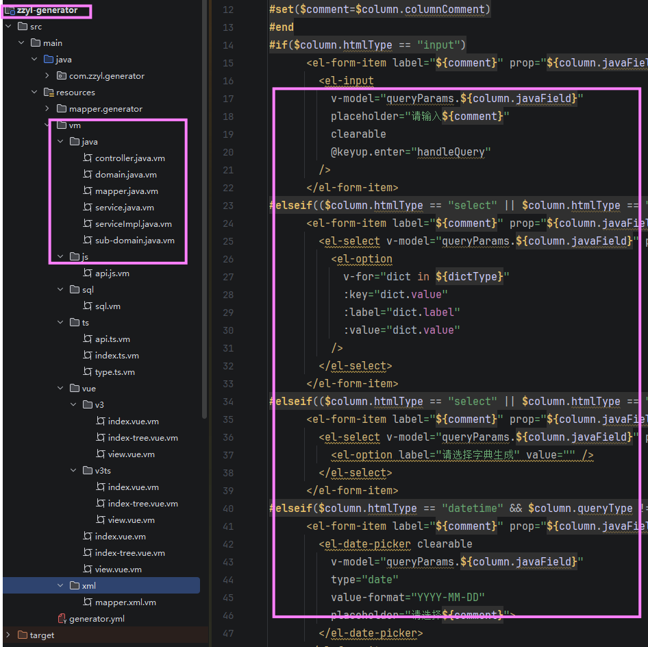Collapse the ts folder chevron
The image size is (648, 647).
(60, 322)
